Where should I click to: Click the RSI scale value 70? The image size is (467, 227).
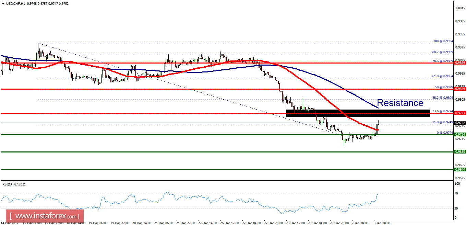click(x=456, y=194)
